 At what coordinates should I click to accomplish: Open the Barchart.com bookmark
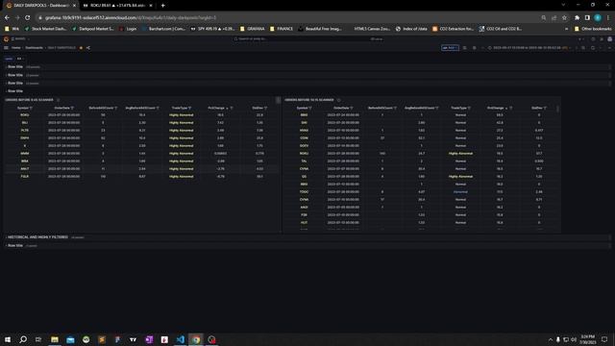(x=163, y=29)
